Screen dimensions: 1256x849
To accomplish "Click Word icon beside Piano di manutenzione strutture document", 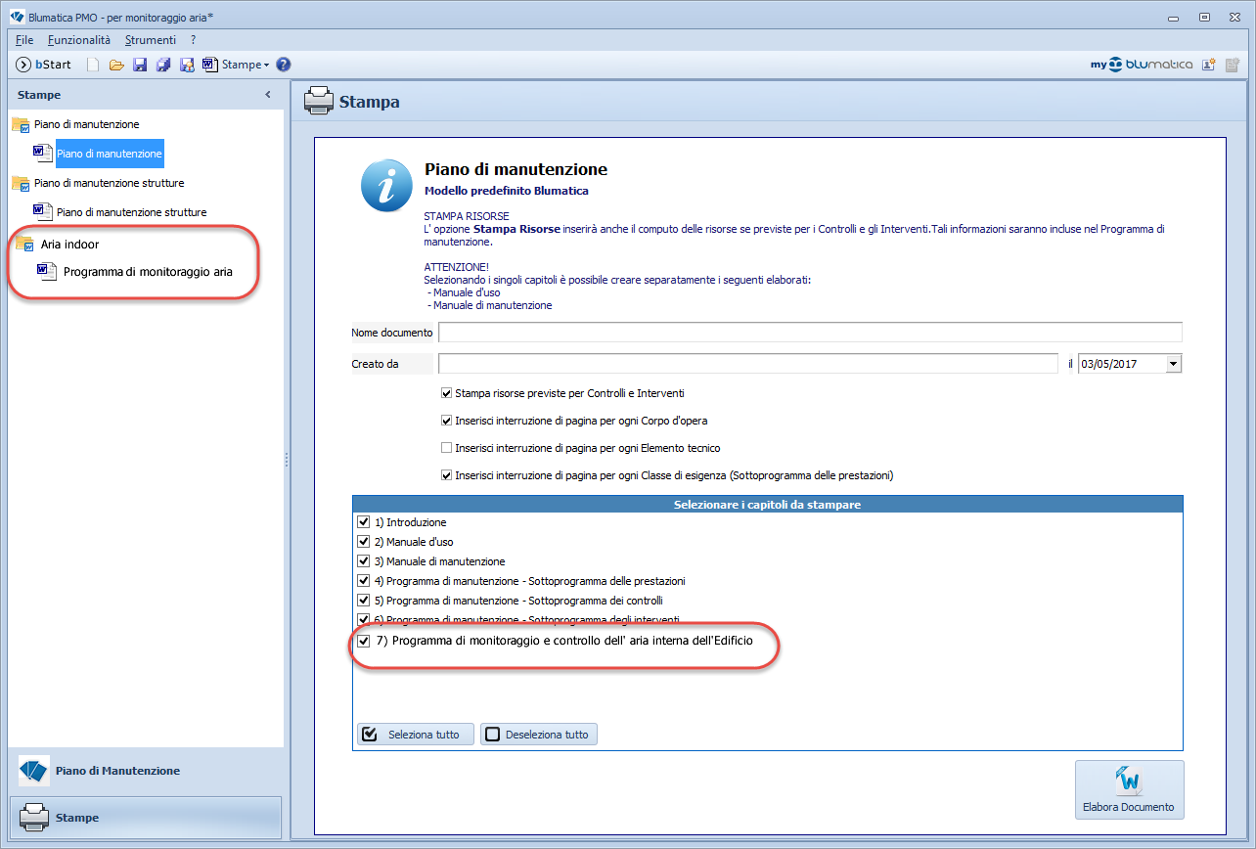I will pos(42,211).
